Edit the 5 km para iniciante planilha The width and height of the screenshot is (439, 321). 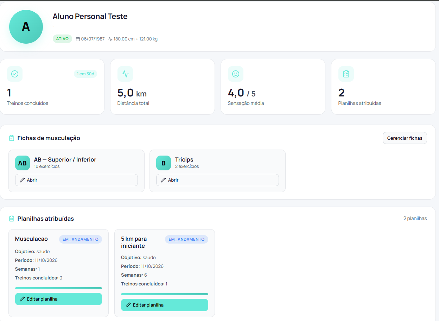click(x=165, y=305)
